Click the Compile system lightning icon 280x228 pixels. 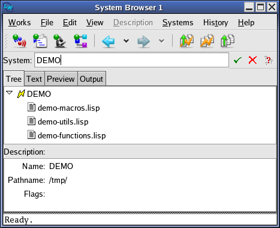207,41
